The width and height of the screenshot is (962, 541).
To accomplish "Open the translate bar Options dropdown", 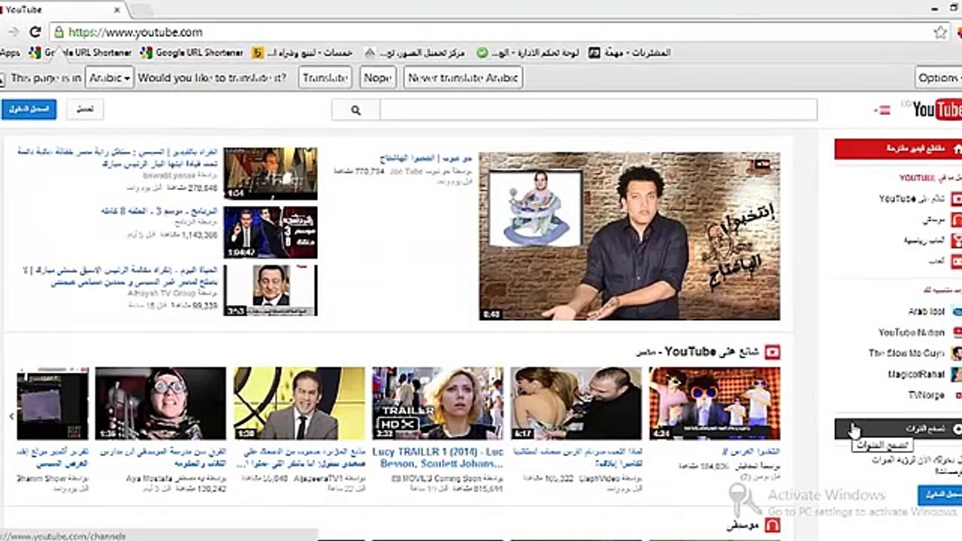I will 938,78.
